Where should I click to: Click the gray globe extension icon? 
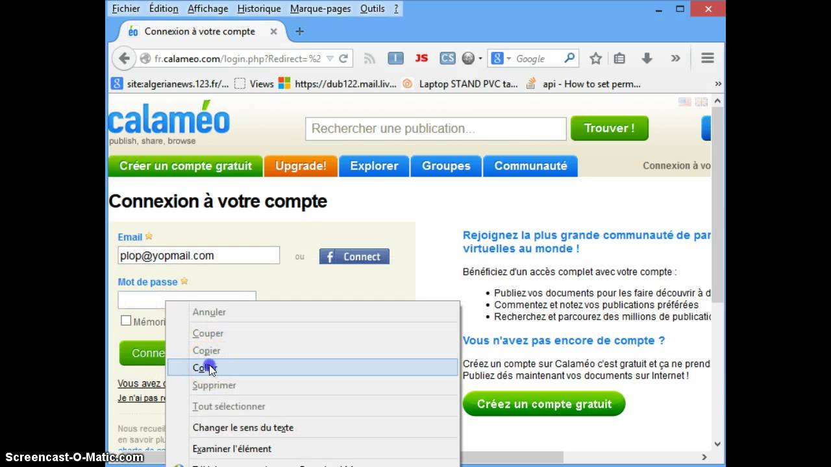tap(468, 58)
